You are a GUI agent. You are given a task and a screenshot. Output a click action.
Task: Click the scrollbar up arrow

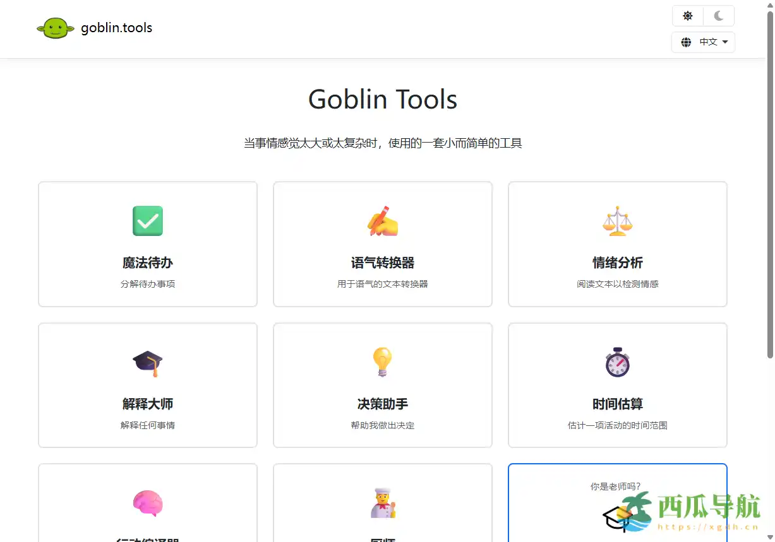pos(770,4)
